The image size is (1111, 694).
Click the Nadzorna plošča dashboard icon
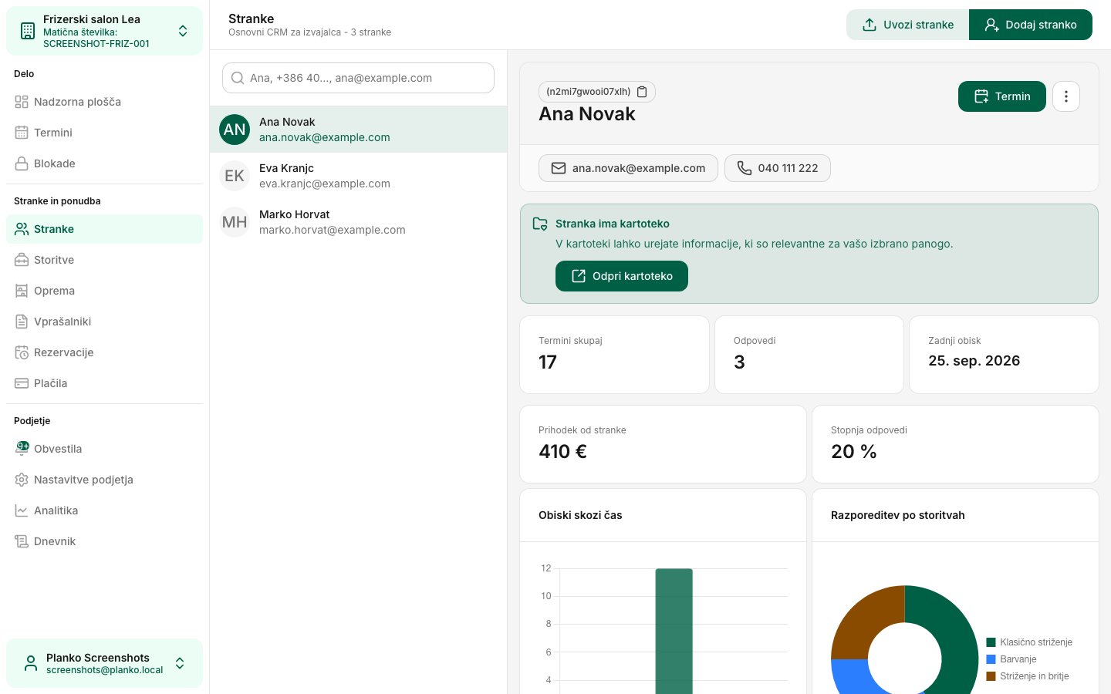click(x=22, y=102)
